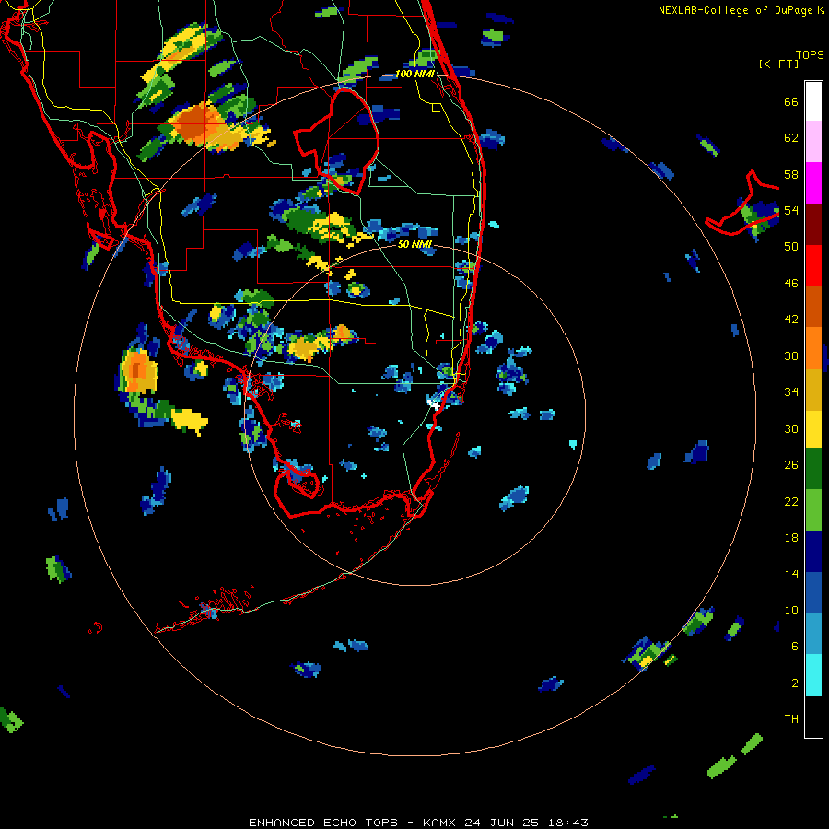Pick the light green swatch on the color bar
The image size is (829, 829).
[x=813, y=510]
